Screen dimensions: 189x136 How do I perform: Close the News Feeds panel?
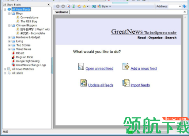49,4
